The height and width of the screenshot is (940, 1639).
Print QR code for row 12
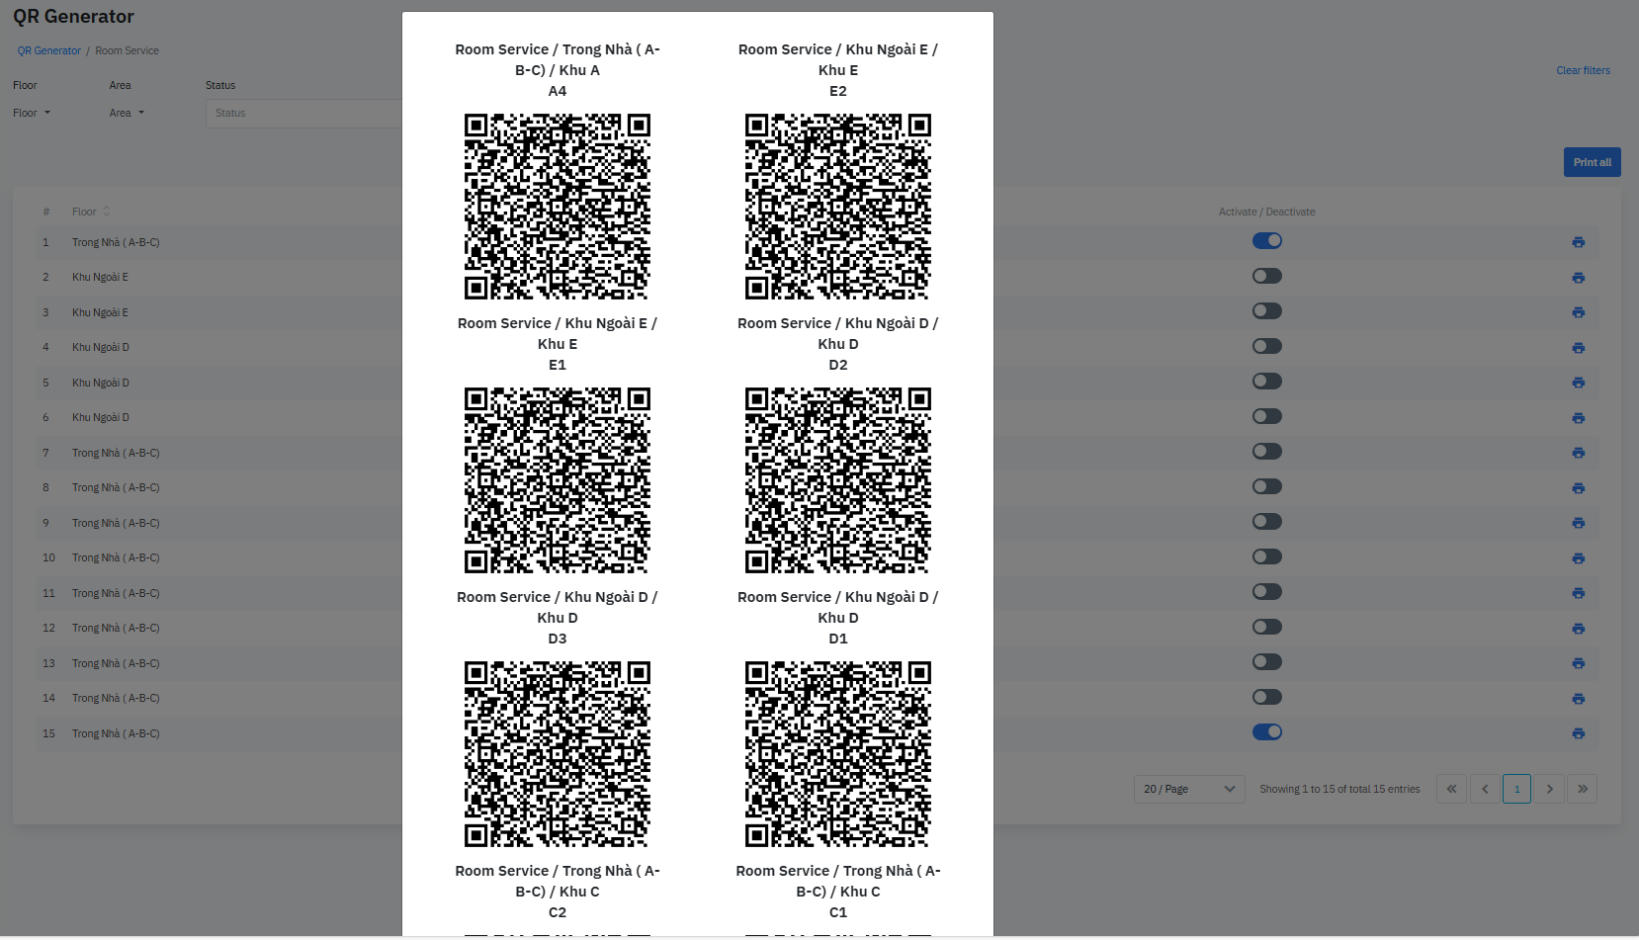1579,629
